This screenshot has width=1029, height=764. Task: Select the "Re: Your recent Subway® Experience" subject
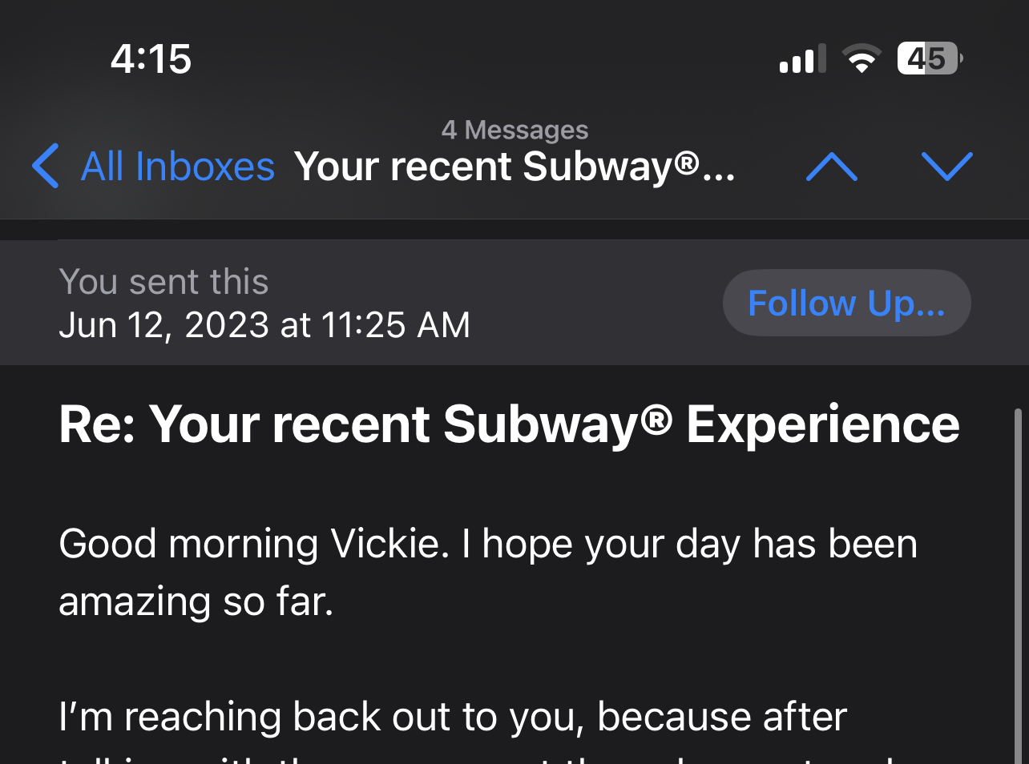coord(508,424)
